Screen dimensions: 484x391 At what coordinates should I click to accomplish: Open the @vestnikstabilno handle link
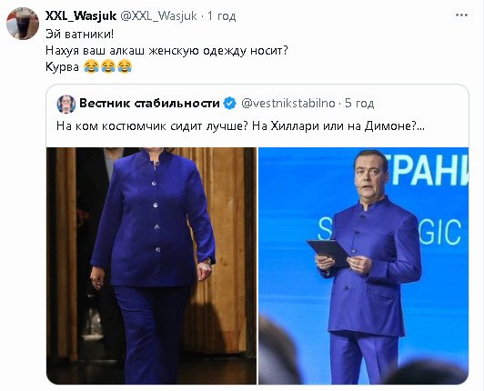(288, 103)
